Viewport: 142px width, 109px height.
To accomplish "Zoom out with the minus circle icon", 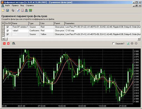I will click(136, 43).
